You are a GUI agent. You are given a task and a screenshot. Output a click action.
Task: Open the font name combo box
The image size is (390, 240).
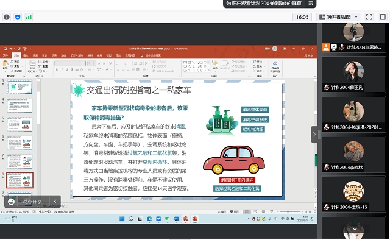coord(70,63)
